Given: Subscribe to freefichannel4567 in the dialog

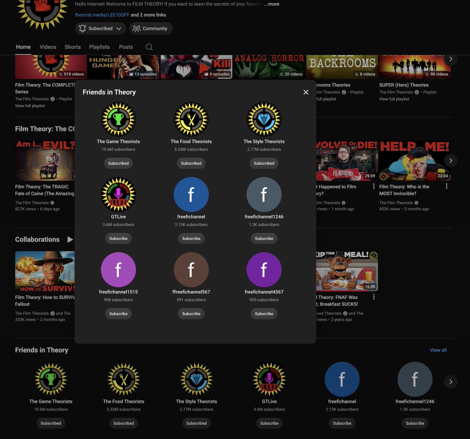Looking at the screenshot, I should tap(264, 314).
